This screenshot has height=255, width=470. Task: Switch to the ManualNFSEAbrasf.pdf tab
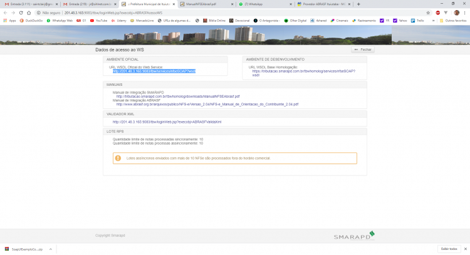point(207,4)
